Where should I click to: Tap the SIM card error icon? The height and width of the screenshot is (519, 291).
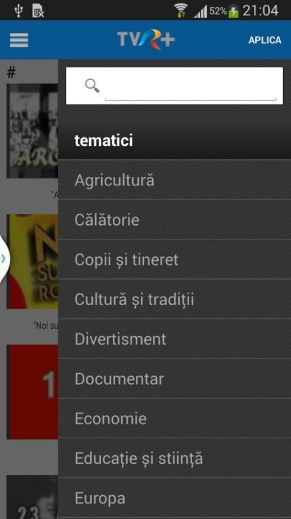point(38,12)
